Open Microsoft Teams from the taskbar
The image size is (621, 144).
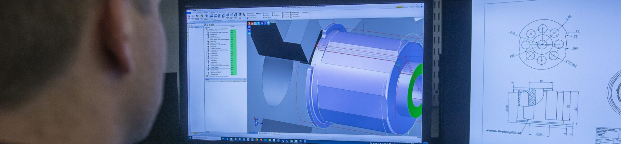click(x=283, y=141)
